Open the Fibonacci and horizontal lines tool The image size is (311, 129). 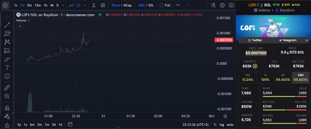(7, 33)
